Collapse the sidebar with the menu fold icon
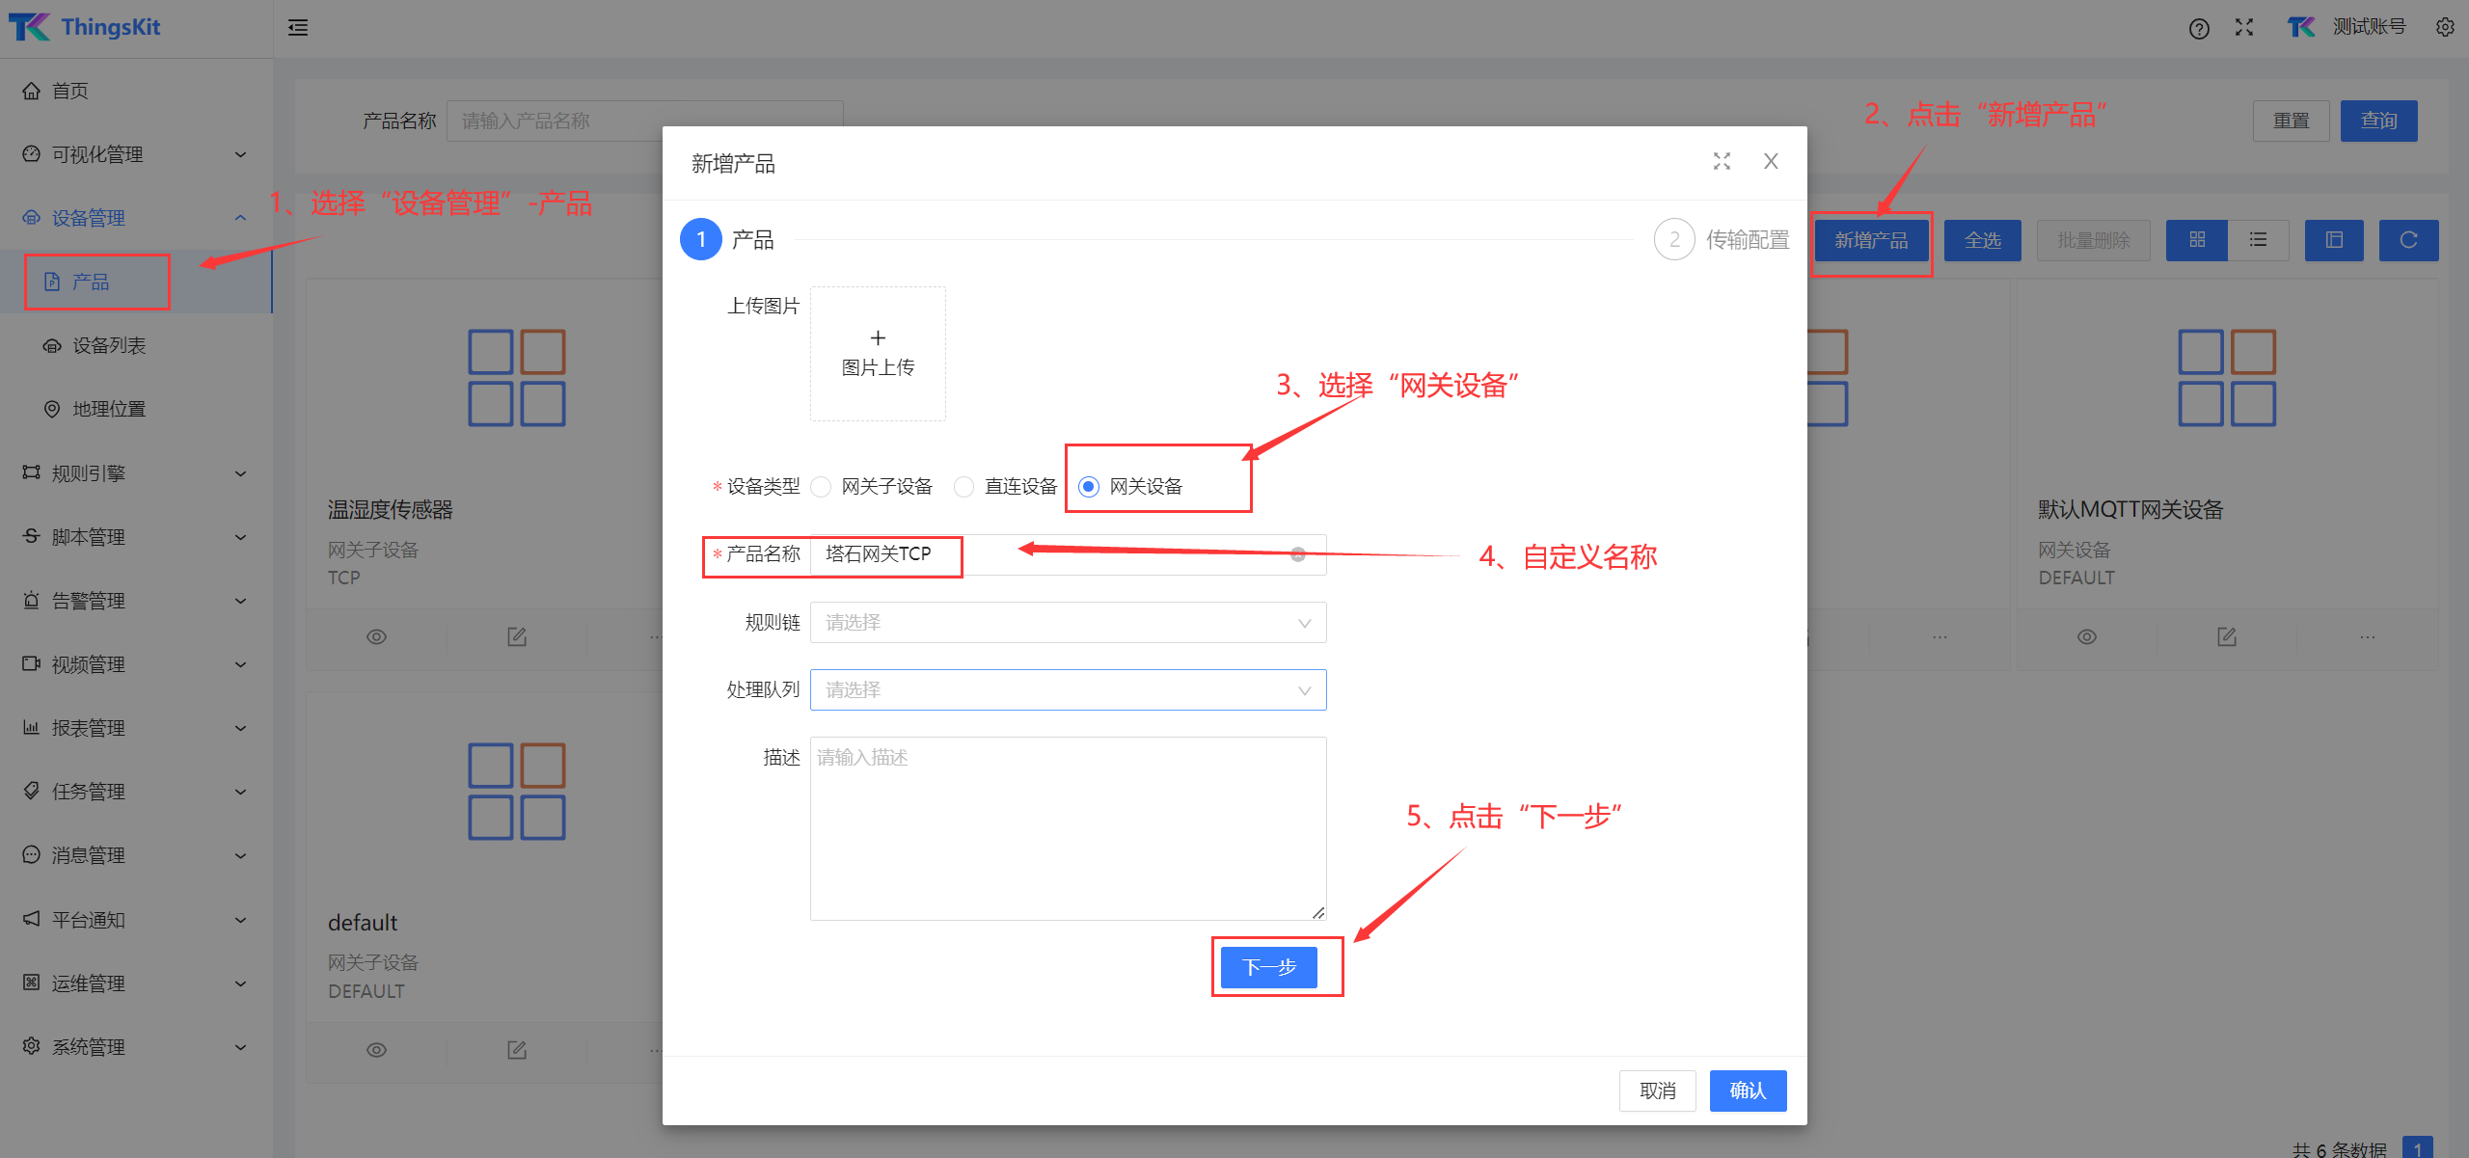Image resolution: width=2469 pixels, height=1158 pixels. pos(298,28)
